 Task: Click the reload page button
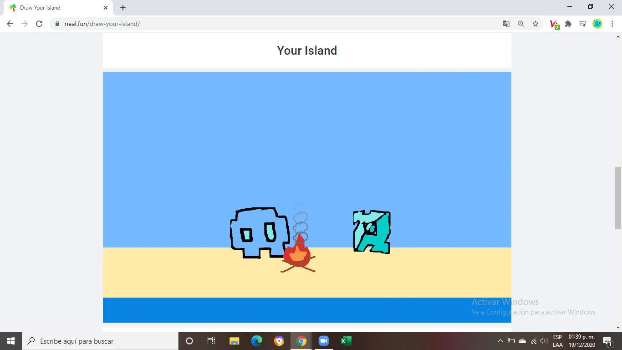(x=39, y=23)
